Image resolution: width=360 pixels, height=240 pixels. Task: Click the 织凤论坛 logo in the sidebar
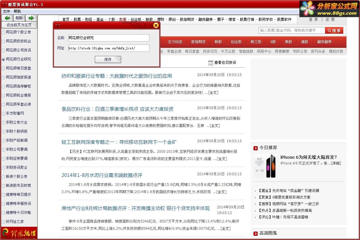click(19, 233)
